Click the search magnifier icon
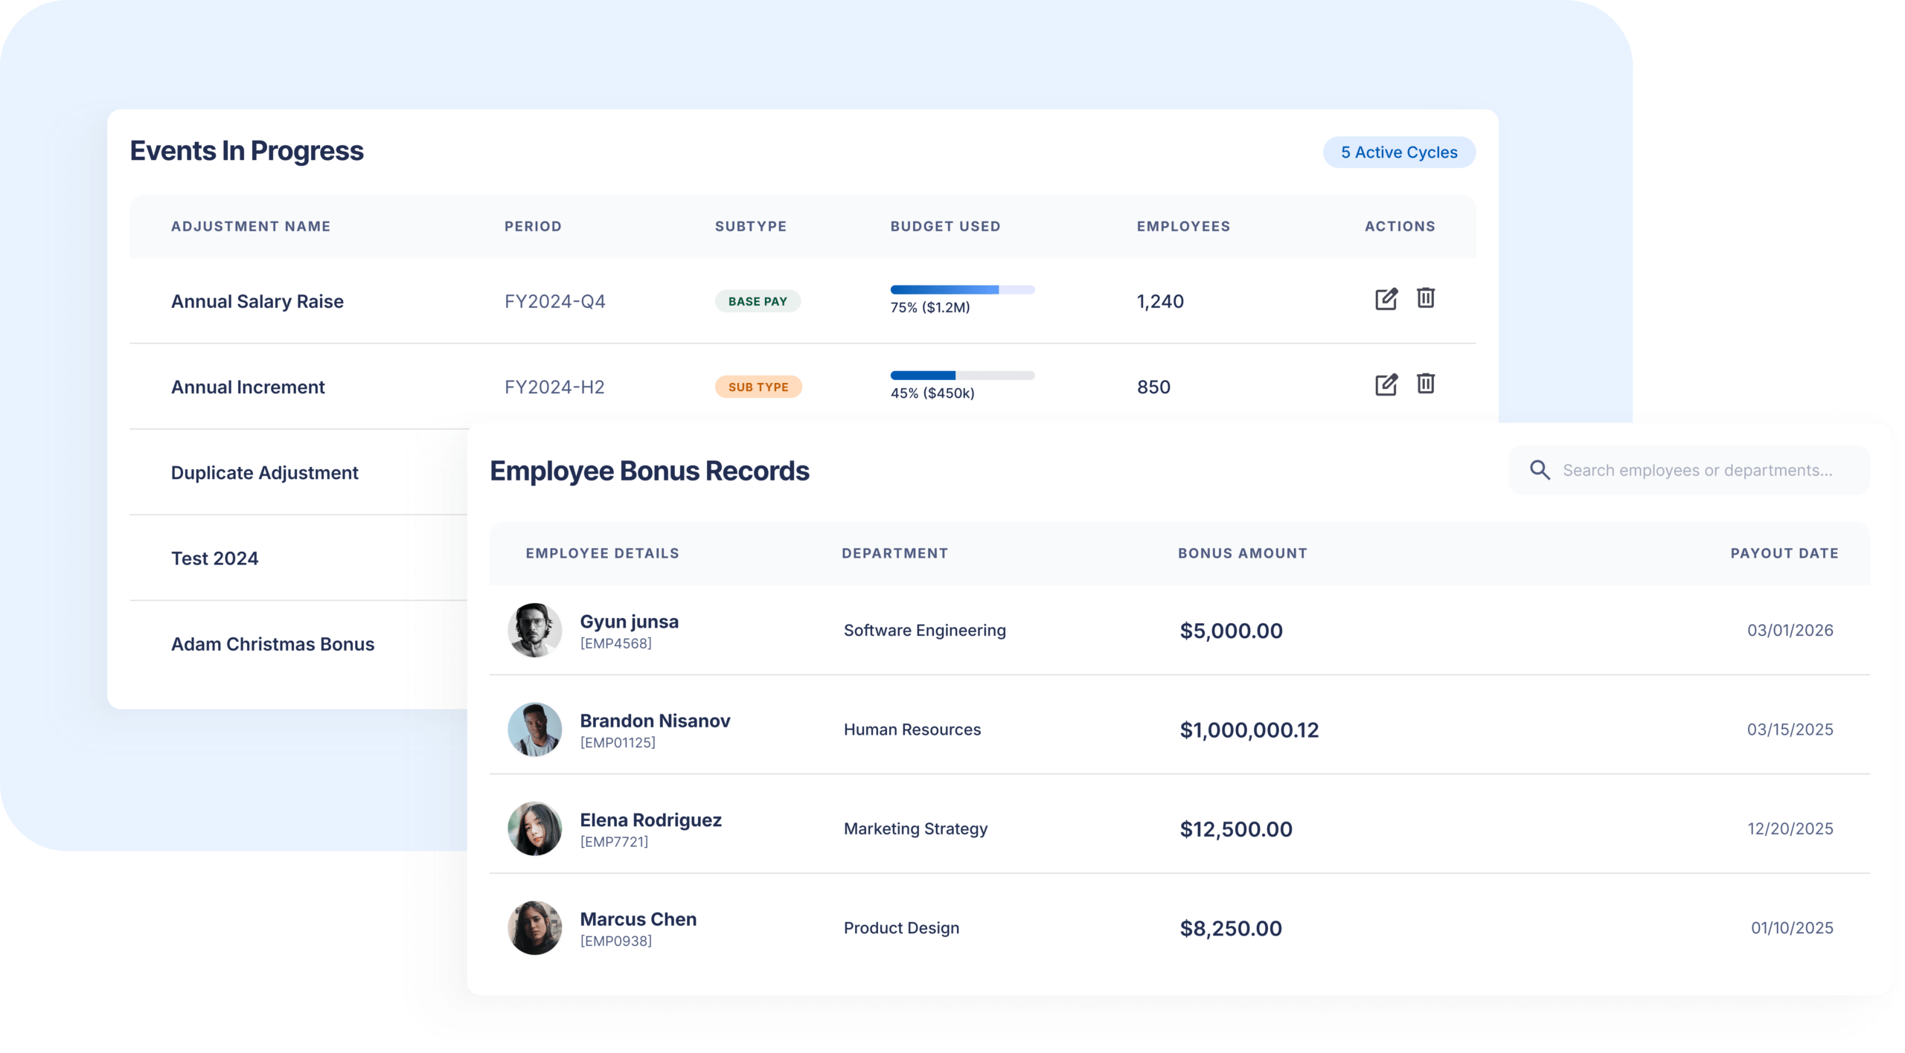 pos(1540,470)
